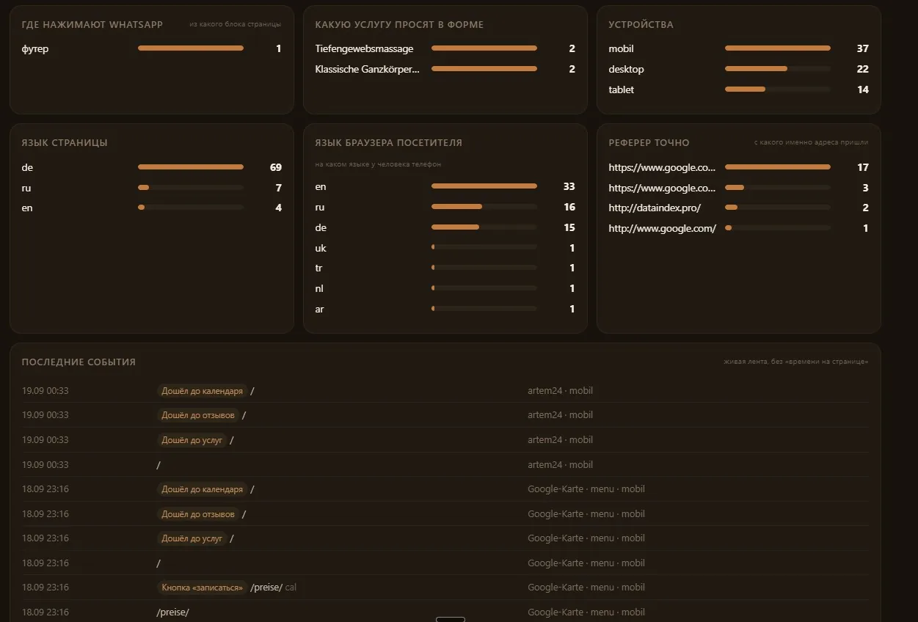Click the «Кнопка «записаться»» event tag
This screenshot has width=918, height=622.
click(x=202, y=588)
